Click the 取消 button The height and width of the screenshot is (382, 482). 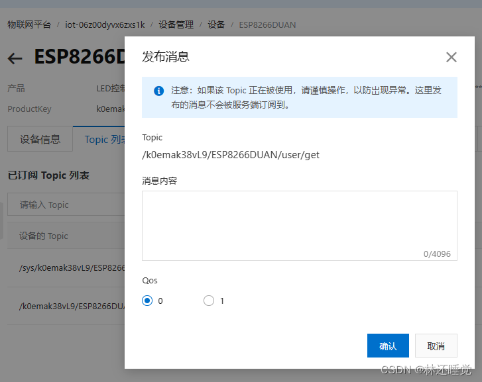(436, 346)
